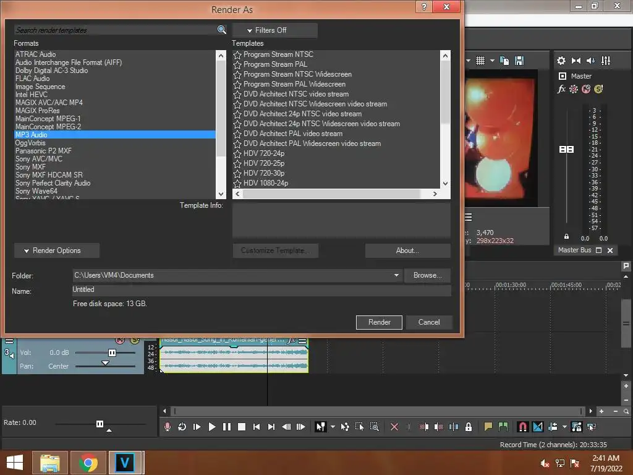Click the Pause button in transport

pos(227,427)
